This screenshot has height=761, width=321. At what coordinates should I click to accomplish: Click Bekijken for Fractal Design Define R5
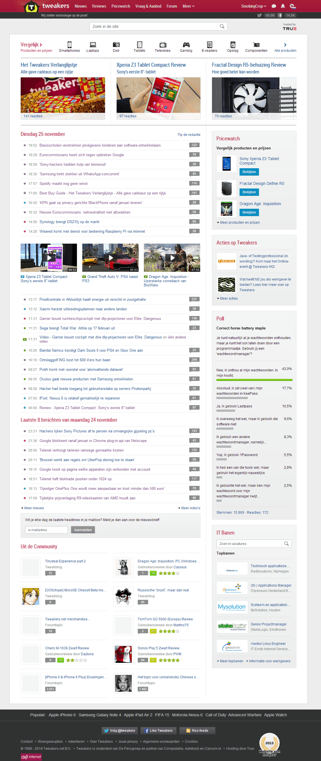tap(249, 192)
